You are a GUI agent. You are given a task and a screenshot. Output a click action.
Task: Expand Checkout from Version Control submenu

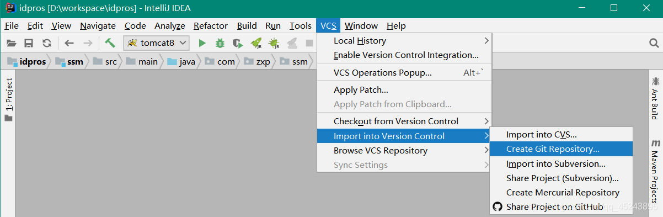404,121
